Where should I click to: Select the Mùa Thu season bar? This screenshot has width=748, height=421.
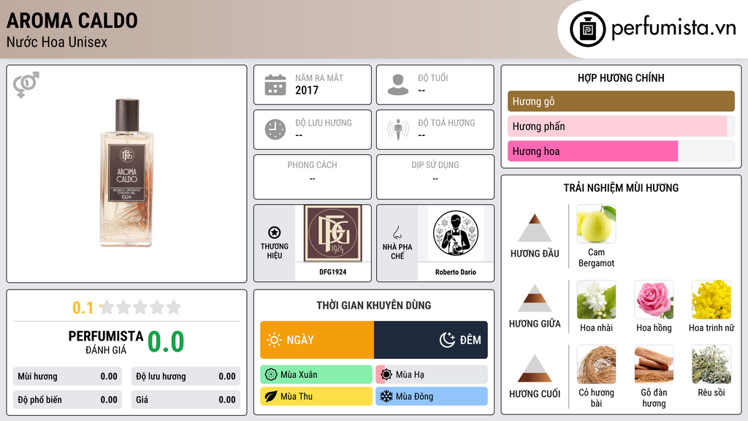coord(316,396)
